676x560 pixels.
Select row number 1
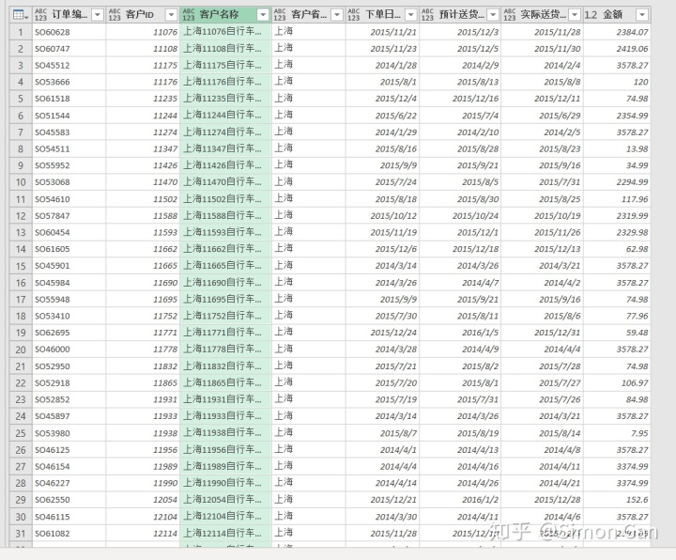(21, 32)
